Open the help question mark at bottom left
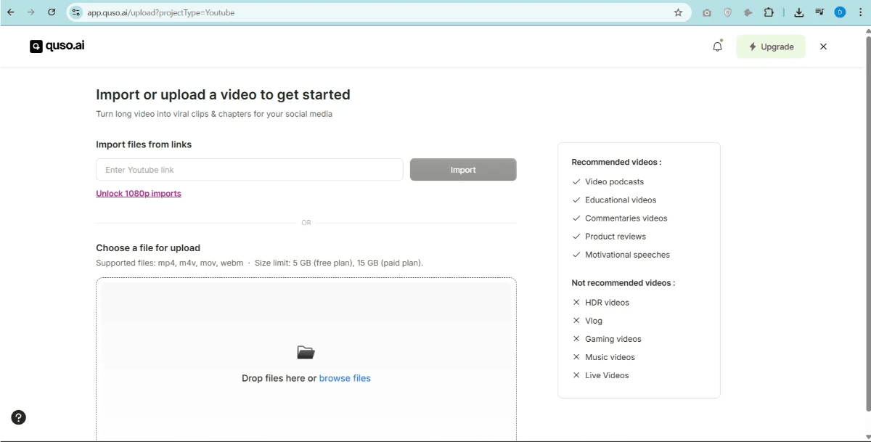This screenshot has width=871, height=442. click(18, 417)
